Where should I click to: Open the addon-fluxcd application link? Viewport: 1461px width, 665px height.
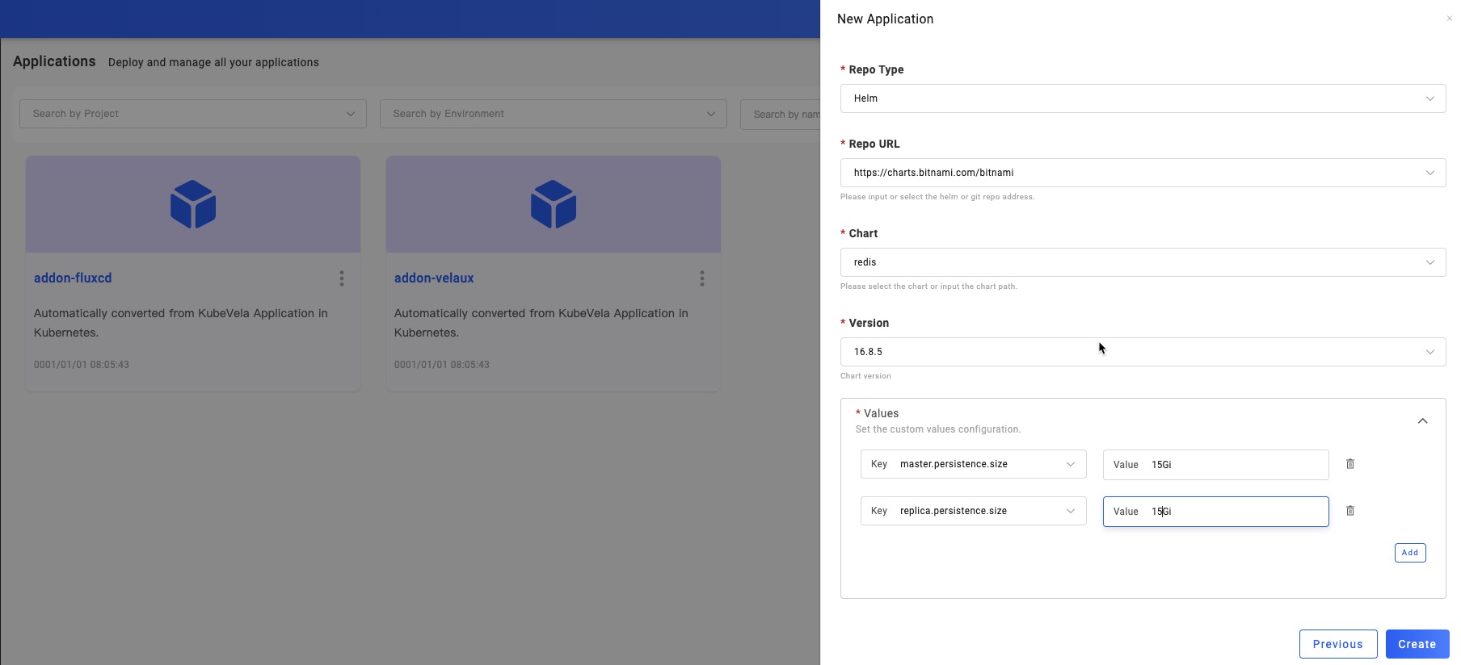click(73, 278)
